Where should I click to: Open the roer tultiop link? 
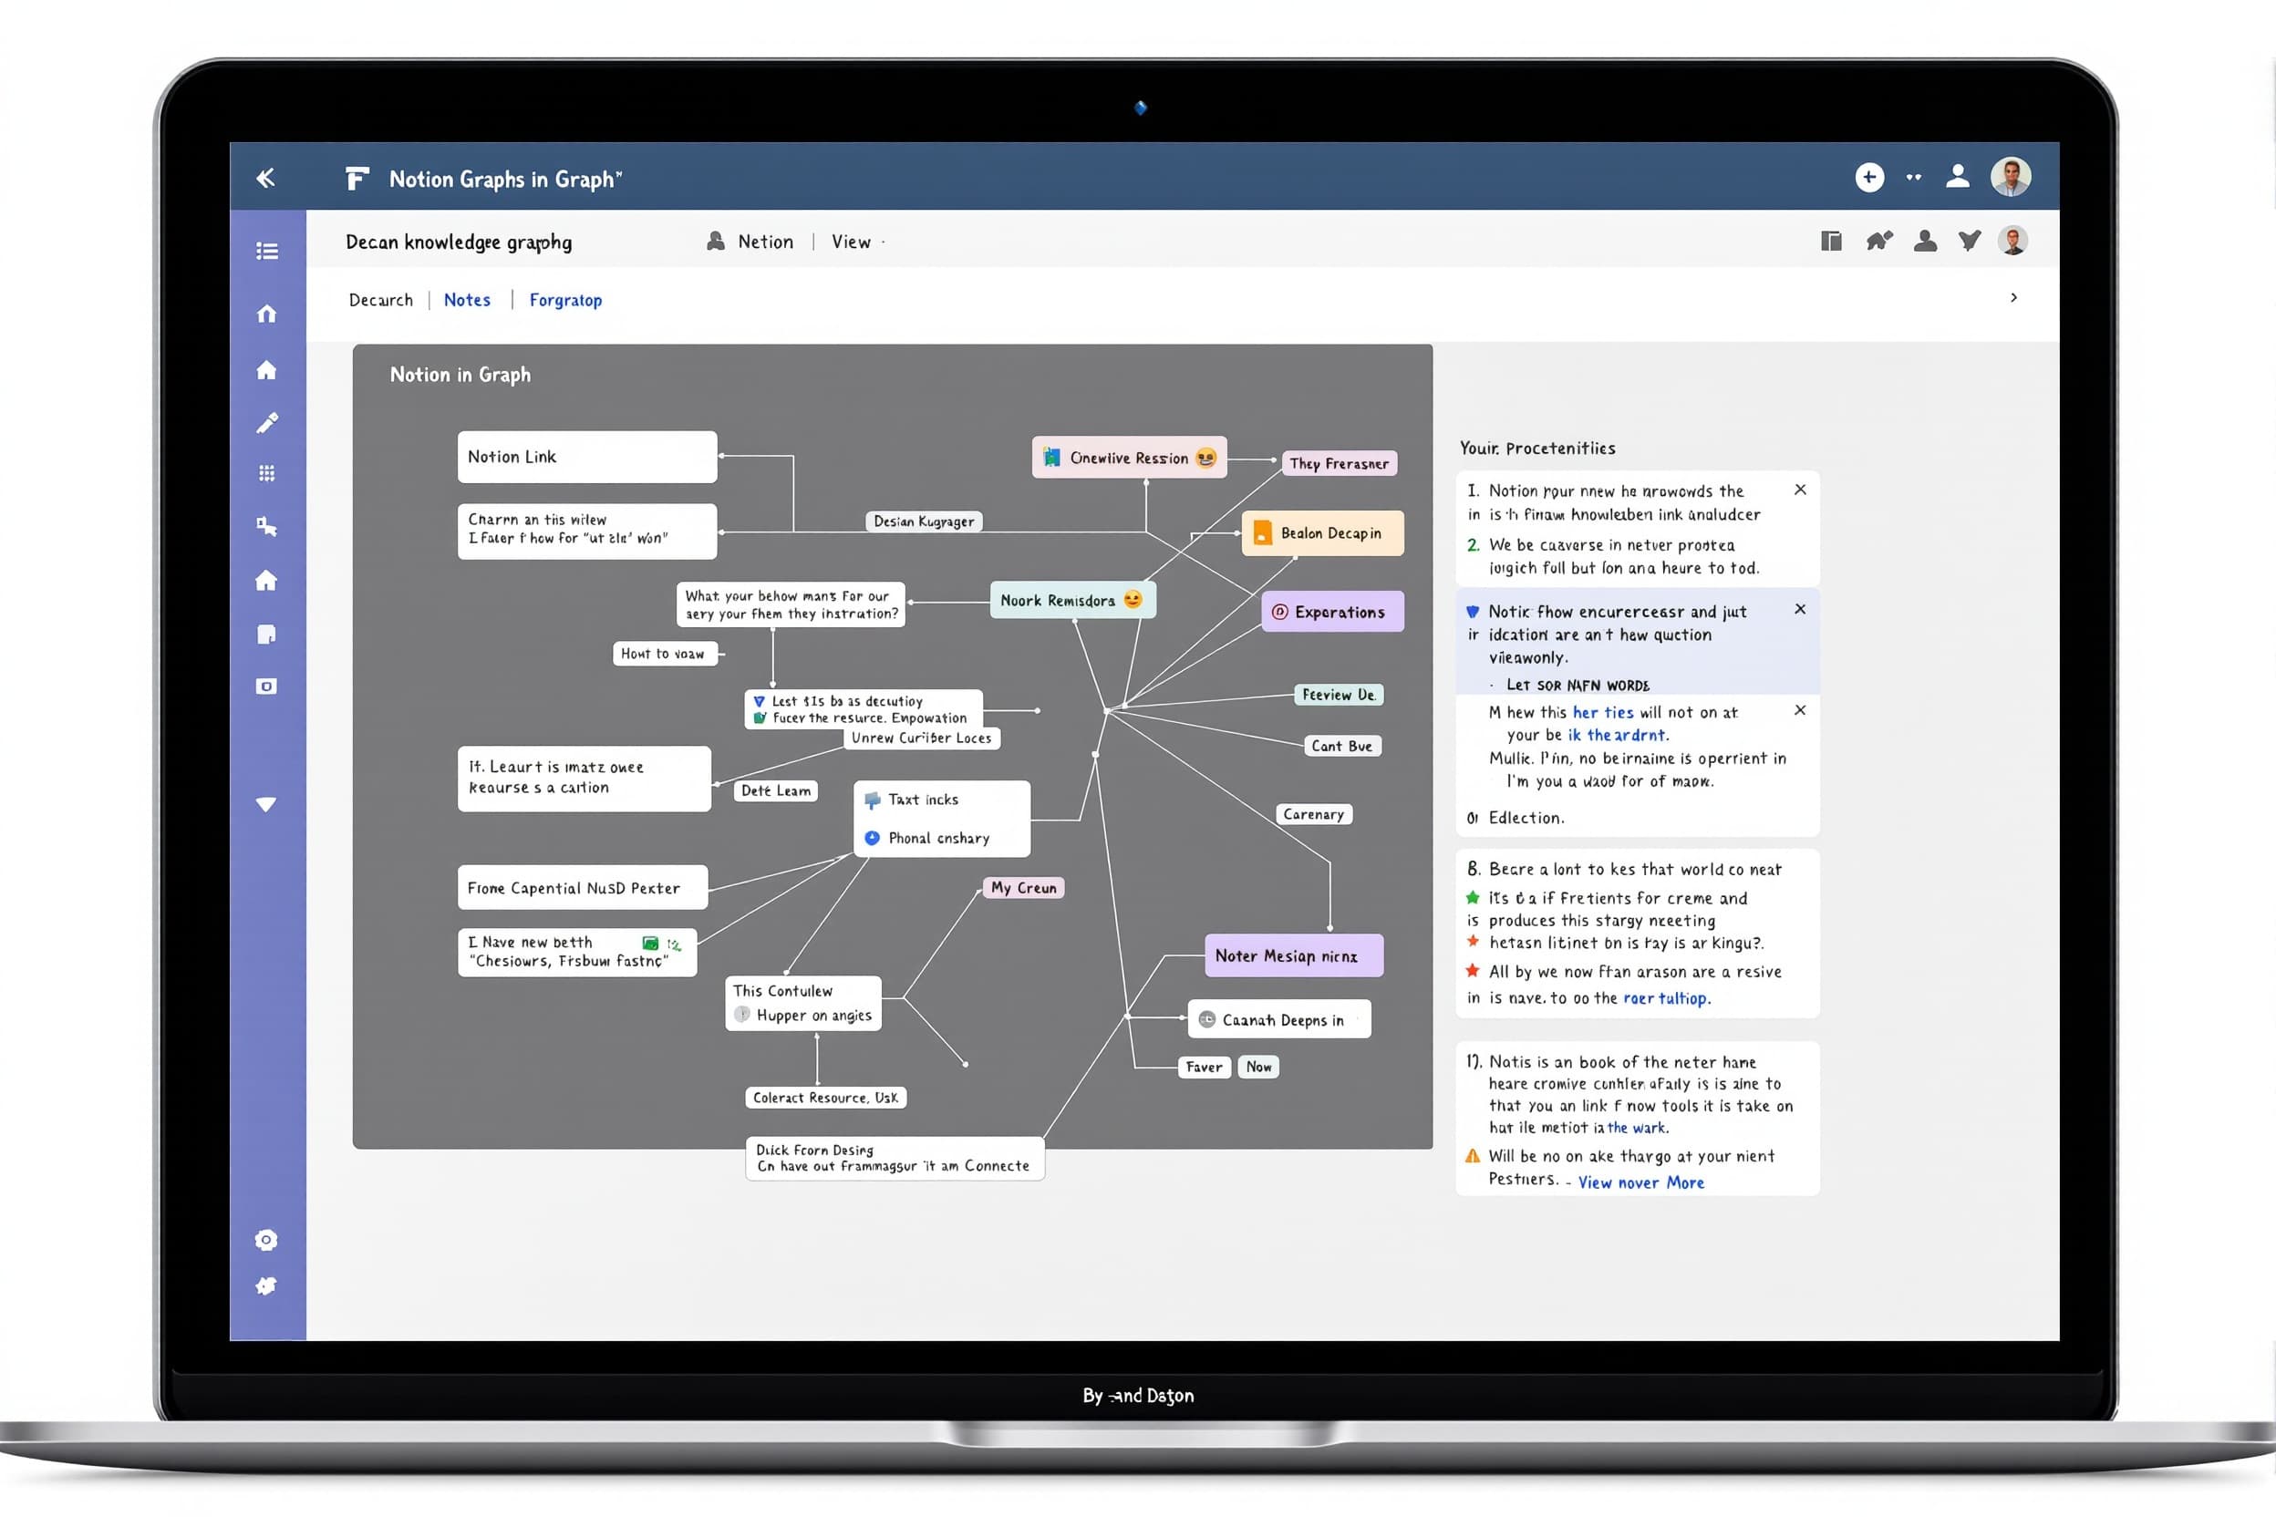[1666, 998]
